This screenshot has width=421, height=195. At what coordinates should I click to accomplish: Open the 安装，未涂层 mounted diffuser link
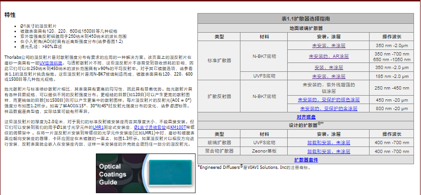[328, 68]
